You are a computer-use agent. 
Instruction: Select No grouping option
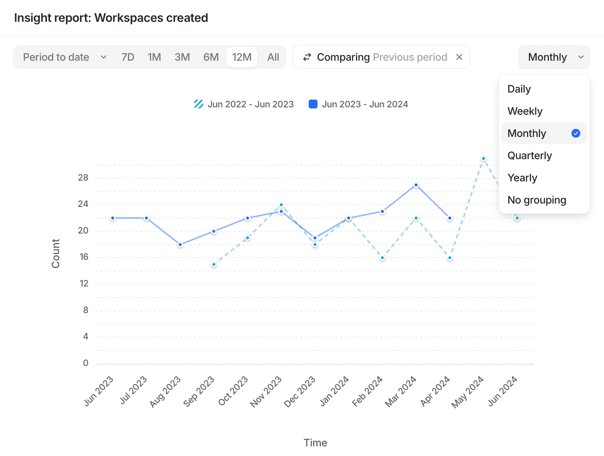[x=537, y=200]
